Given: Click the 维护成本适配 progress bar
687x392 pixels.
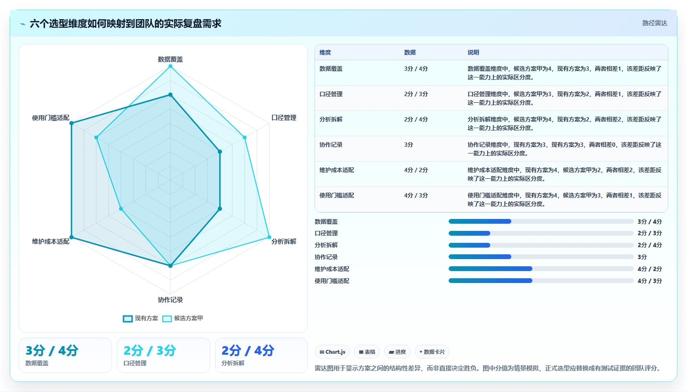Looking at the screenshot, I should (541, 269).
